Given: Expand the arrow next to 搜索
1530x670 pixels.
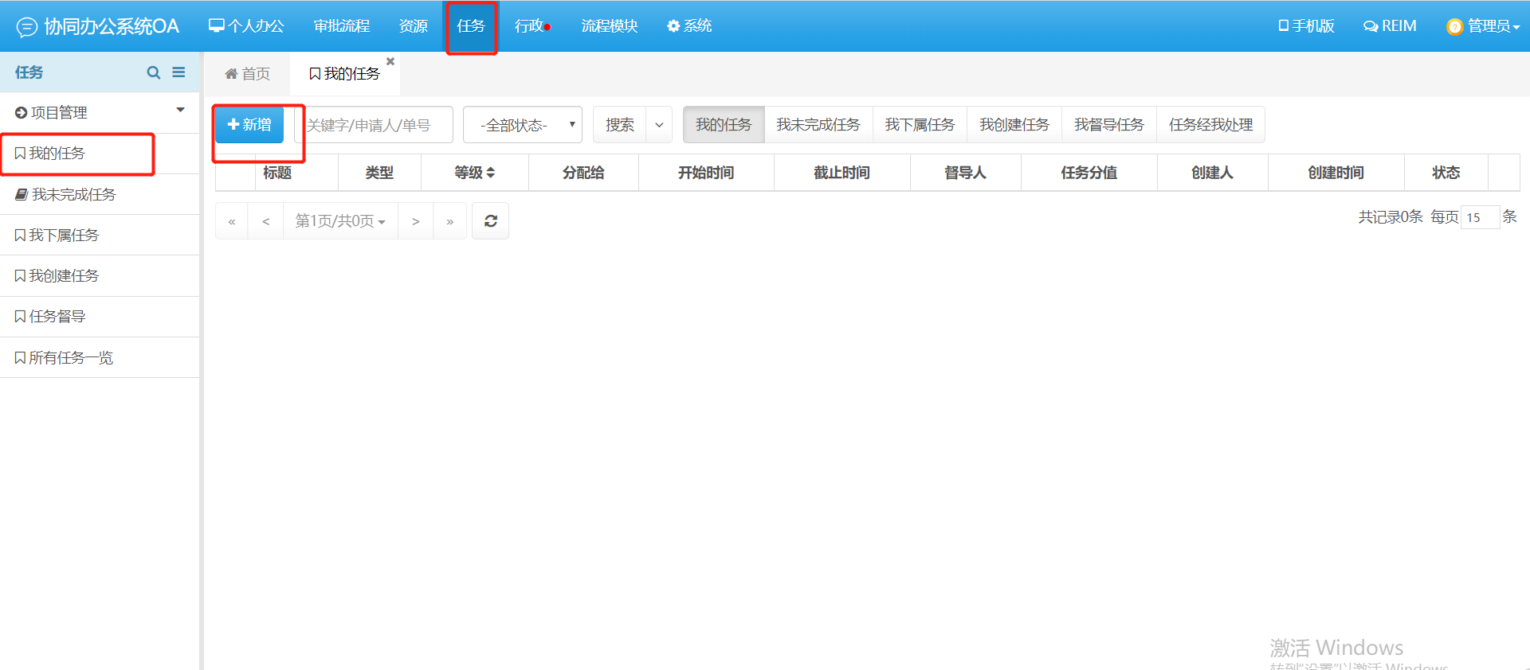Looking at the screenshot, I should (659, 125).
